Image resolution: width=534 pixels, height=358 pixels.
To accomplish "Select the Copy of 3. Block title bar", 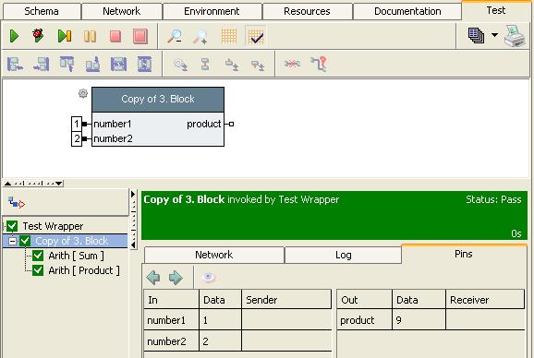I will [x=158, y=100].
